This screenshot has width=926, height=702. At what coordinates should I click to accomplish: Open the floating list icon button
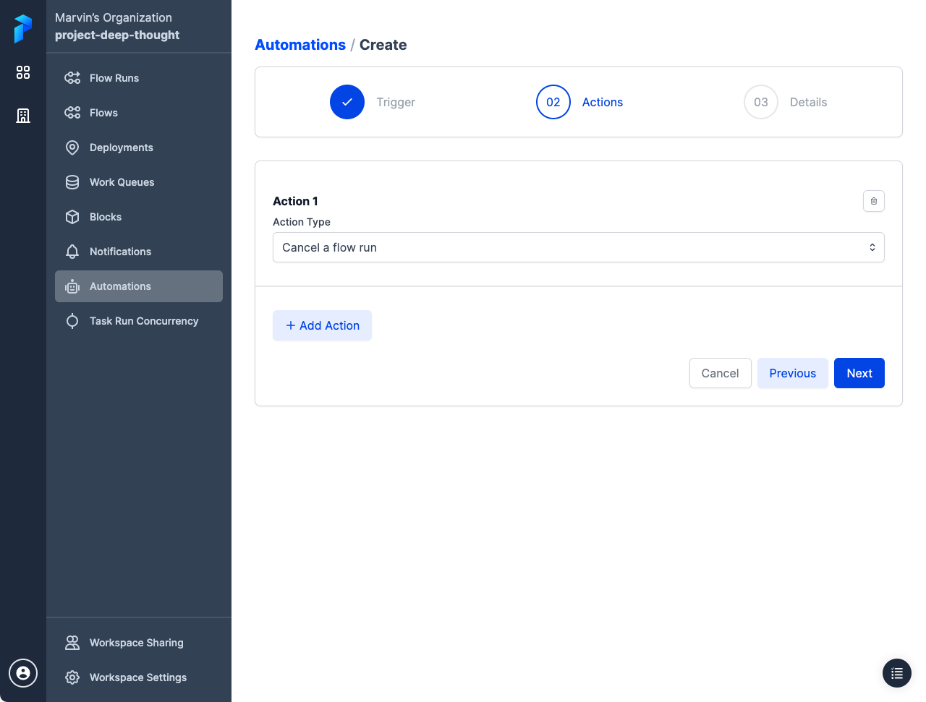pos(897,673)
